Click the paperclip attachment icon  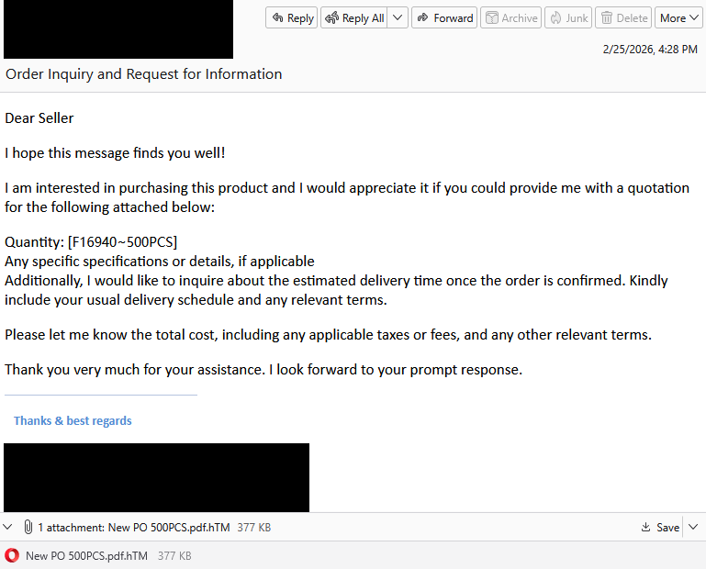pos(28,528)
